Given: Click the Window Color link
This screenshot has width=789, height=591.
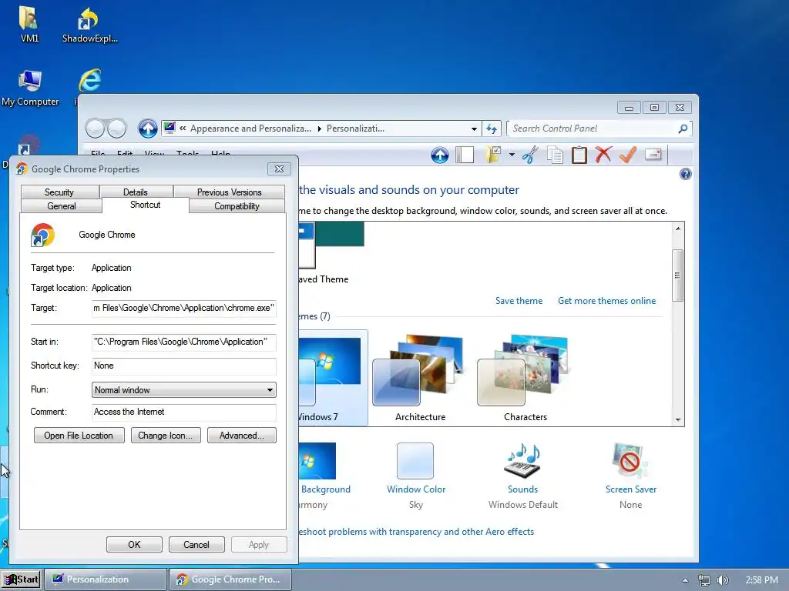Looking at the screenshot, I should 416,489.
